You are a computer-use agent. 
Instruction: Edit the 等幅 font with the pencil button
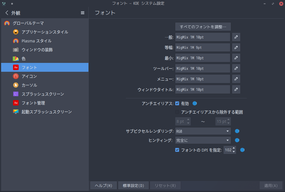point(236,47)
